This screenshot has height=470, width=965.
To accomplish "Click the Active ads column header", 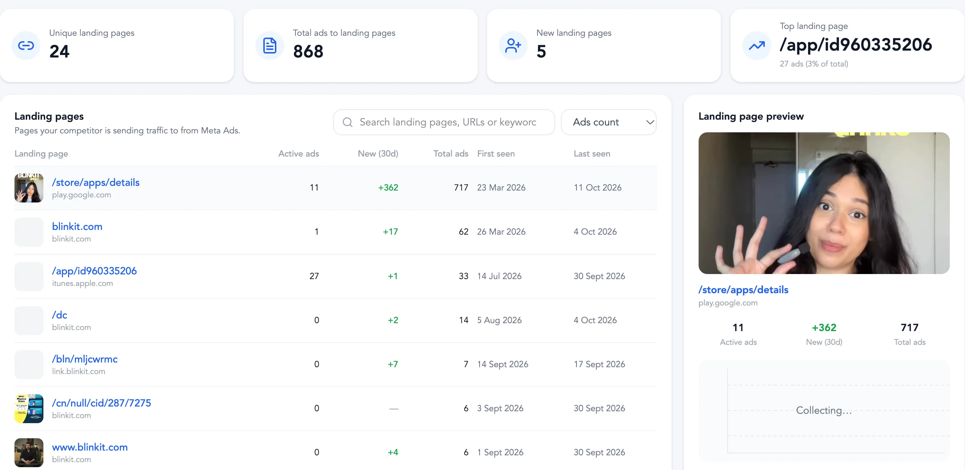I will click(298, 154).
